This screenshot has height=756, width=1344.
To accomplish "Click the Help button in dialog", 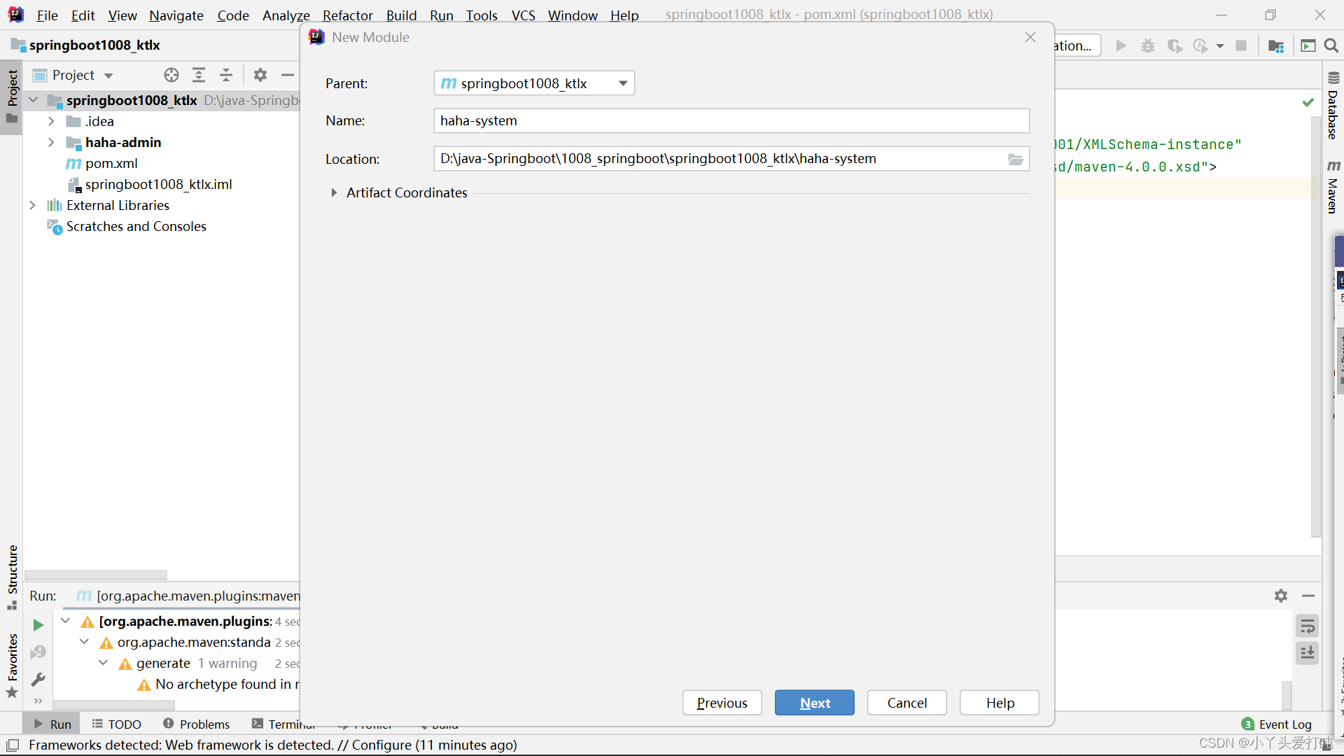I will pos(1000,703).
